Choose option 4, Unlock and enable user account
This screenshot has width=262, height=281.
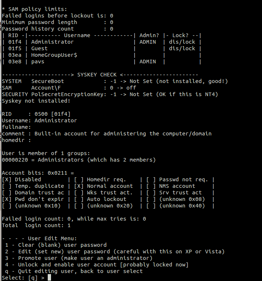coord(97,265)
